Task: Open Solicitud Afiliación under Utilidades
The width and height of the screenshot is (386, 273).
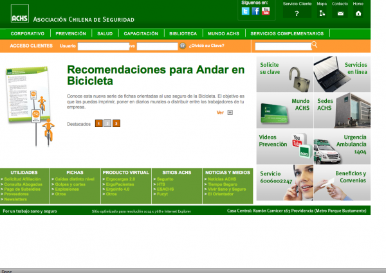Action: point(23,179)
